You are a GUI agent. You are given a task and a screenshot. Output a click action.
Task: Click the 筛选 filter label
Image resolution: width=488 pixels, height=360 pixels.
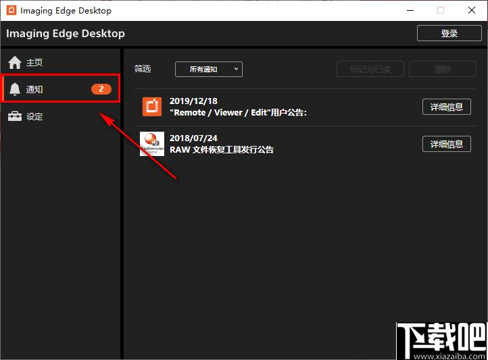143,69
